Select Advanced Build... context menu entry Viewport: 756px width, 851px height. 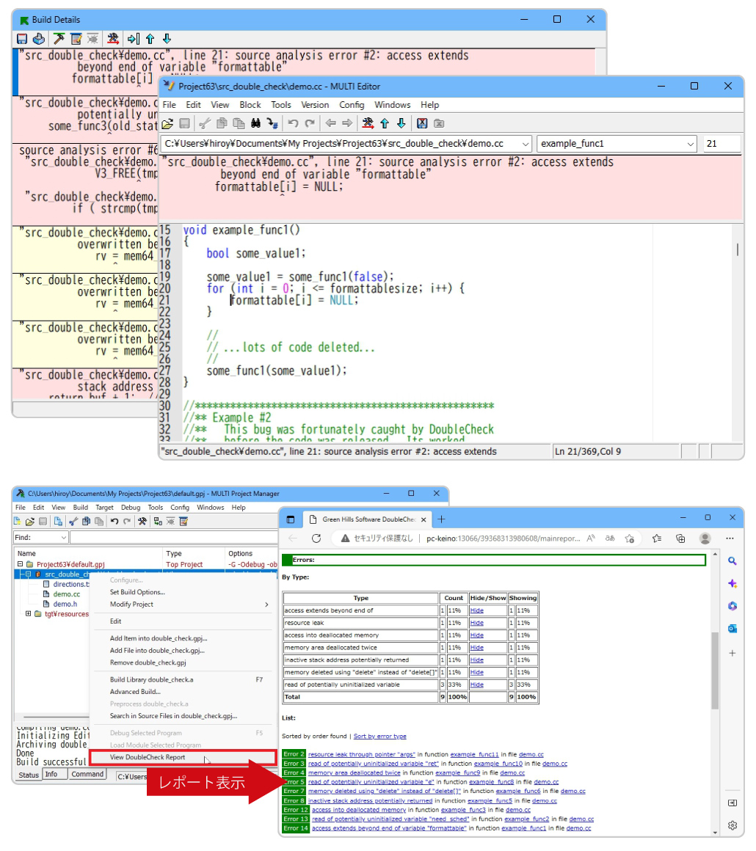click(135, 692)
